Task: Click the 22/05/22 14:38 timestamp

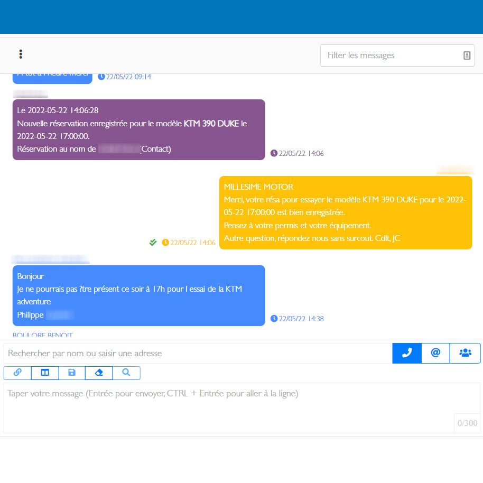Action: 298,319
